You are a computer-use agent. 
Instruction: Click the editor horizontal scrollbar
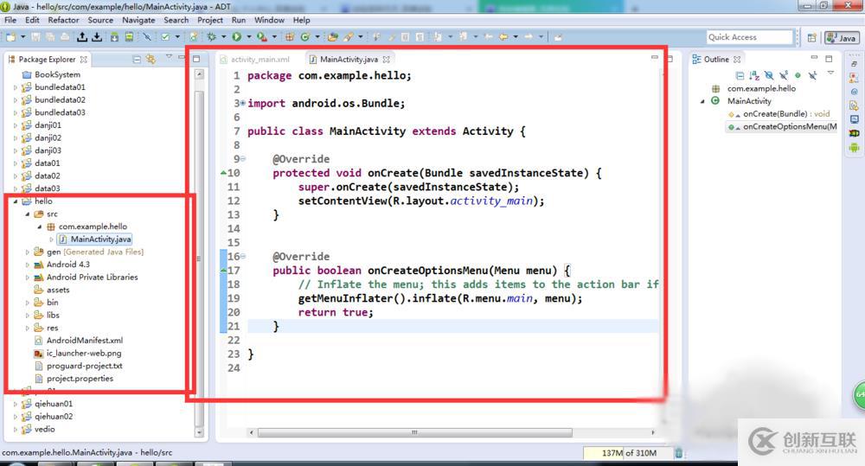click(414, 432)
